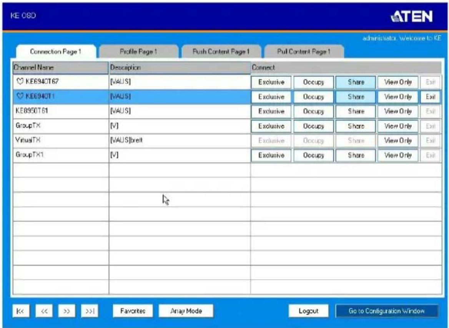This screenshot has height=328, width=449.
Task: Click Exclusive for KE6940T1
Action: [271, 97]
